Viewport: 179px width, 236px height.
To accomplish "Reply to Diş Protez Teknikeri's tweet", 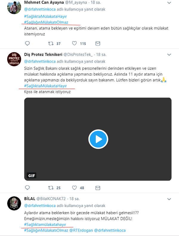I will pyautogui.click(x=27, y=188).
